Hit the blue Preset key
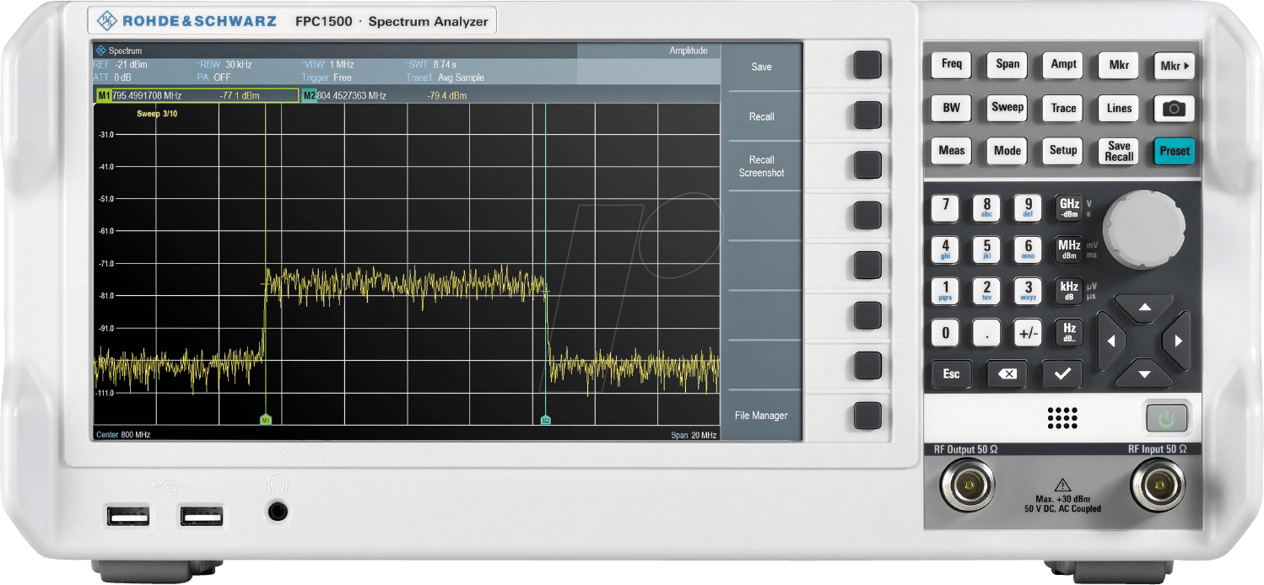Viewport: 1264px width, 585px height. tap(1175, 151)
